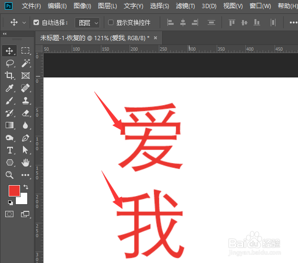Open the 视图(V) menu

click(x=233, y=6)
